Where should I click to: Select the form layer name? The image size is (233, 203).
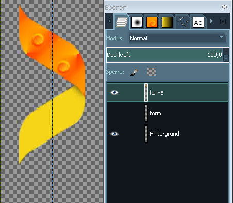155,113
